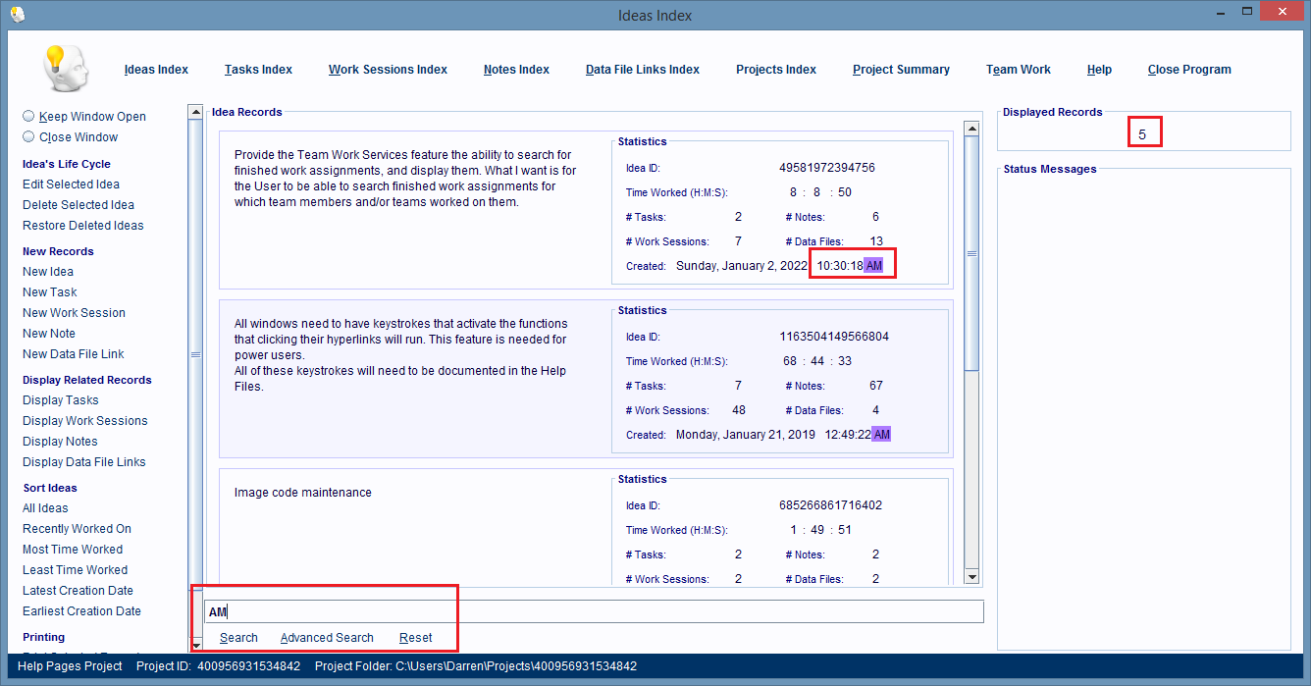Click the Search button below the search field
This screenshot has height=686, width=1311.
(x=238, y=638)
